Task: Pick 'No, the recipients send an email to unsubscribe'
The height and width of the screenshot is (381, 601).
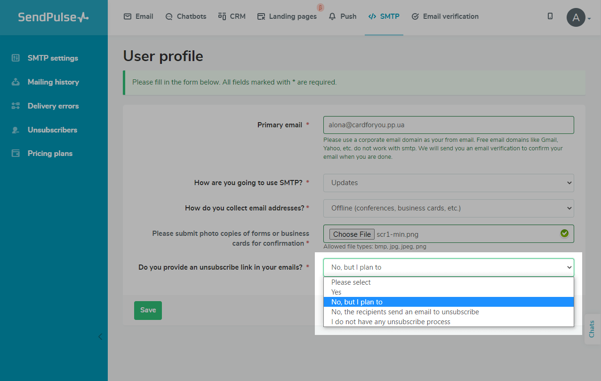Action: point(405,312)
